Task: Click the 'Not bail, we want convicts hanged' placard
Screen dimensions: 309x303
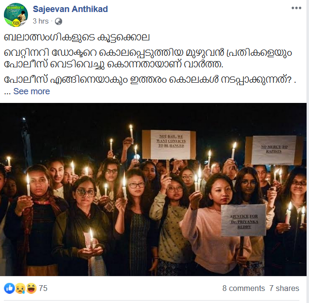Action: (169, 144)
